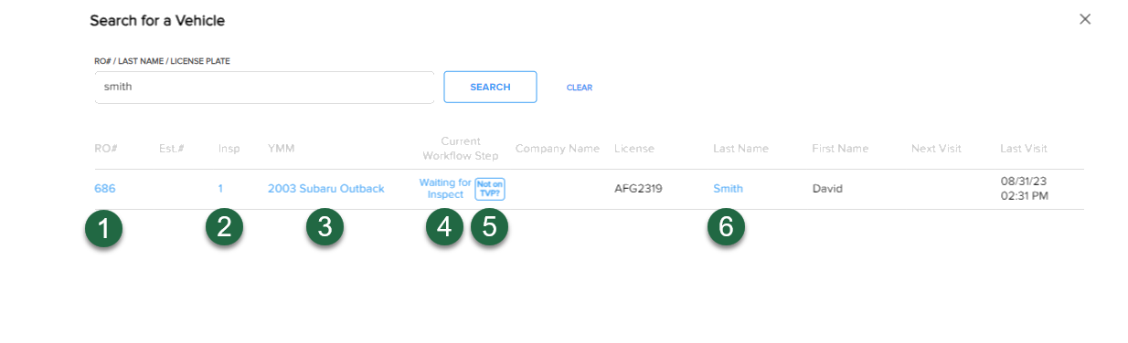Open repair order 686
The image size is (1128, 343).
105,189
